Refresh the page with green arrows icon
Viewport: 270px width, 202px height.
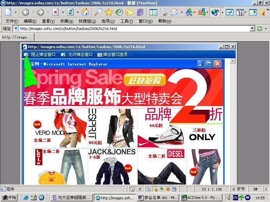(71, 12)
